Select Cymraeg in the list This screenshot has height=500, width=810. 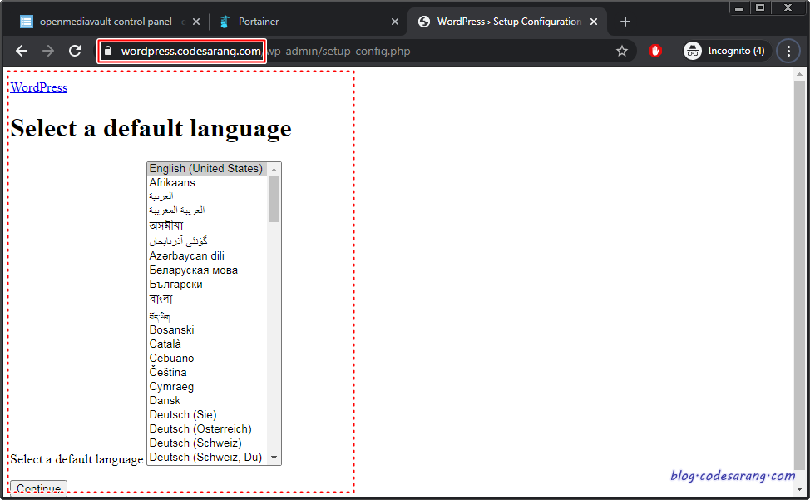point(206,386)
